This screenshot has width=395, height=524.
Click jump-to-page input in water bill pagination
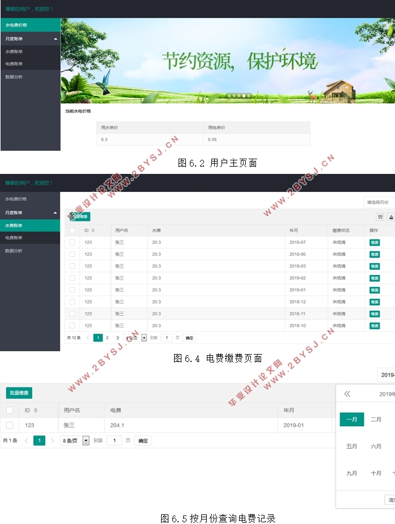[167, 338]
